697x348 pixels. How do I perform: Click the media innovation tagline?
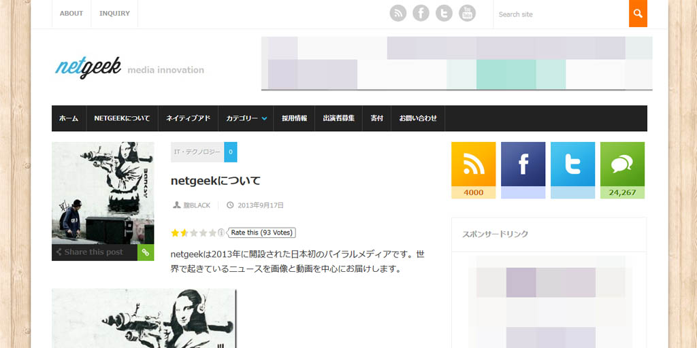pyautogui.click(x=166, y=70)
